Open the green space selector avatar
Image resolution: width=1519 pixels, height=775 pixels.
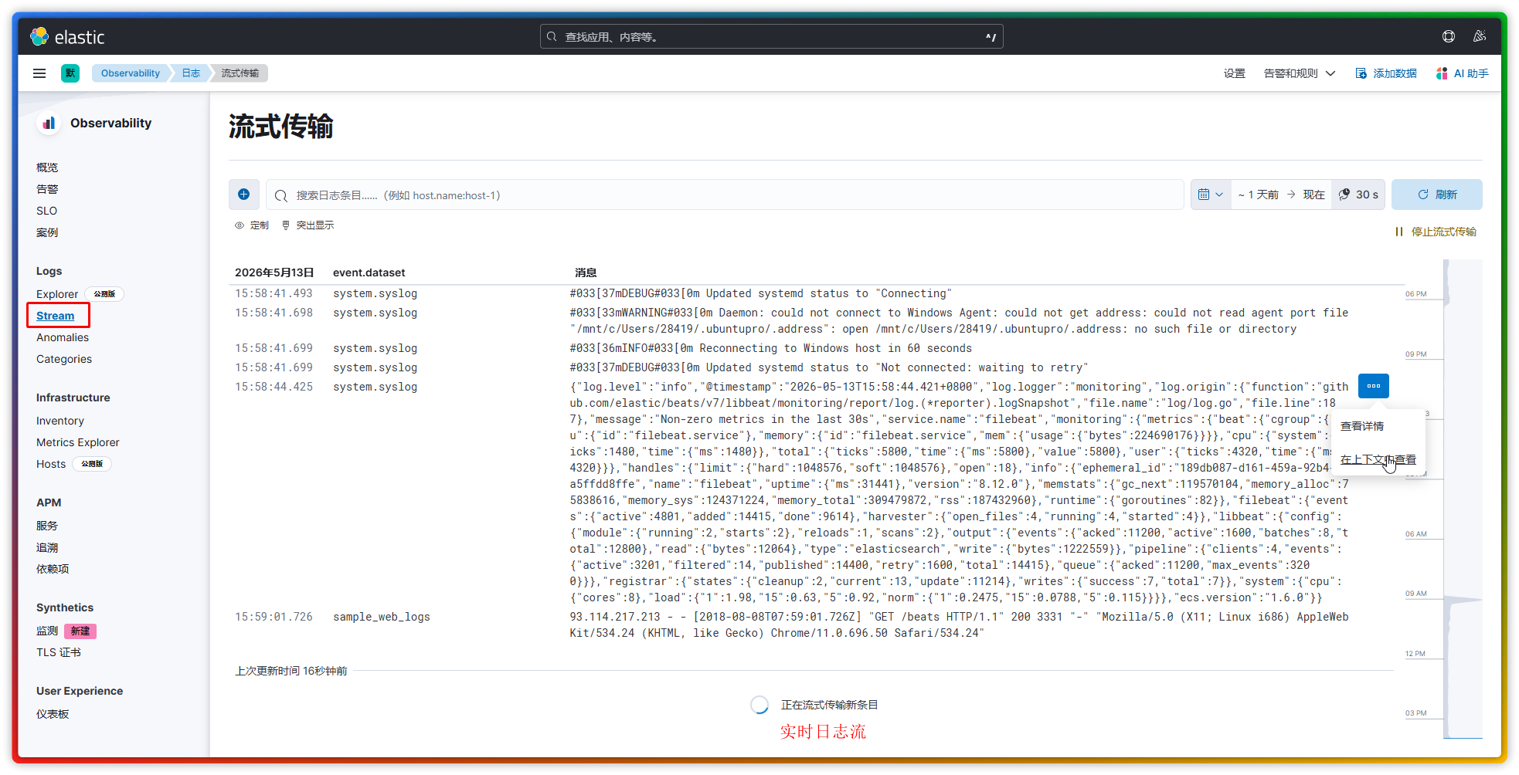[70, 73]
